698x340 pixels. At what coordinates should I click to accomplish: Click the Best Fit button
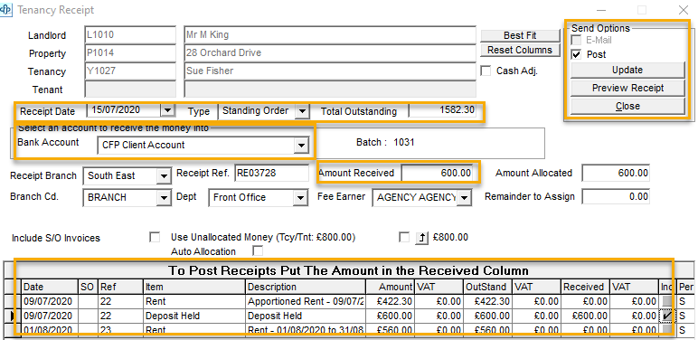point(520,35)
